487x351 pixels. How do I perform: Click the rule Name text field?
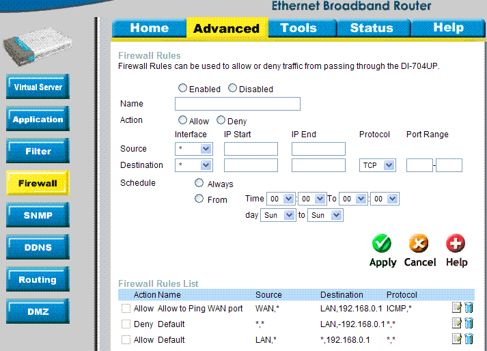[237, 104]
